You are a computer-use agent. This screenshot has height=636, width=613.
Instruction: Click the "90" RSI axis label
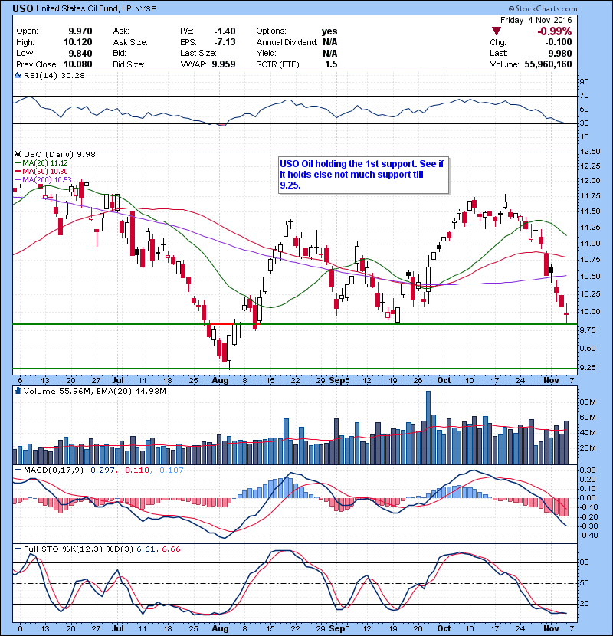click(x=584, y=81)
